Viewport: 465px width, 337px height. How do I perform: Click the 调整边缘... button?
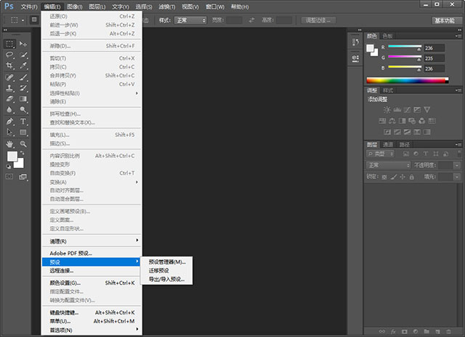[318, 20]
